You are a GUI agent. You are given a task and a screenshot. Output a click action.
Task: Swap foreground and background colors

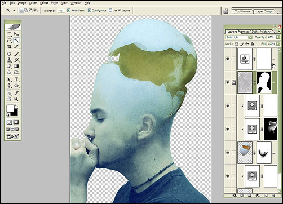coord(16,106)
